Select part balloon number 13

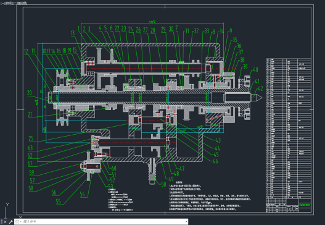[x=73, y=33]
